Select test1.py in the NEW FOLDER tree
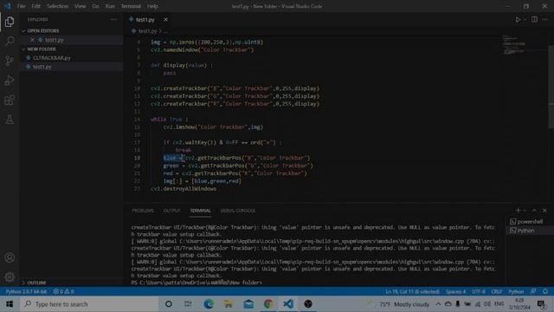 coord(42,67)
